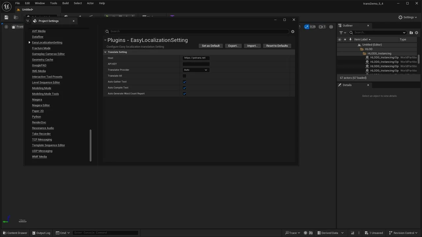Screen dimensions: 422x237
Task: Uncheck Auto Gather Text checkbox
Action: click(184, 82)
